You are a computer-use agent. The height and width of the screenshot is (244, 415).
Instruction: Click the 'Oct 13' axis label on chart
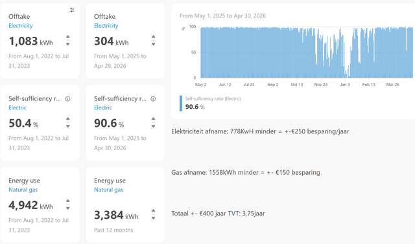point(297,85)
